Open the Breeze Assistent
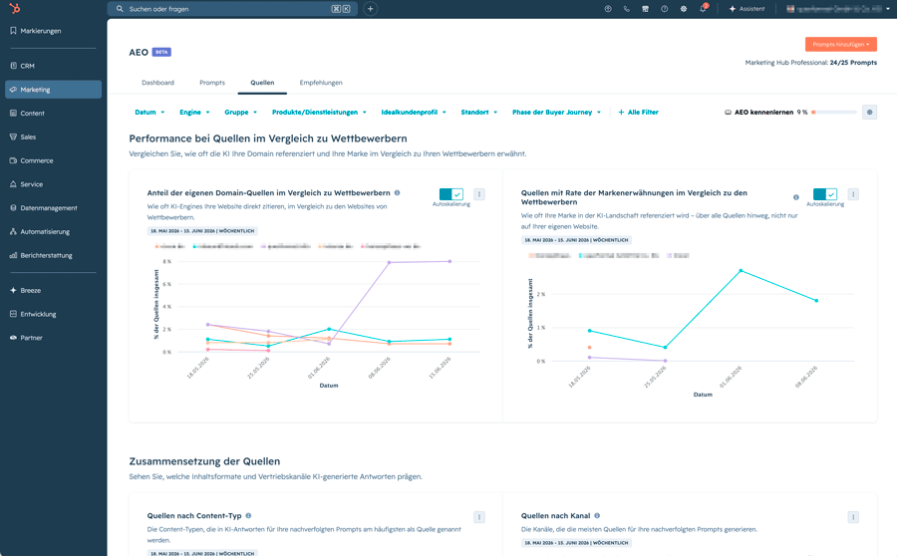 747,9
